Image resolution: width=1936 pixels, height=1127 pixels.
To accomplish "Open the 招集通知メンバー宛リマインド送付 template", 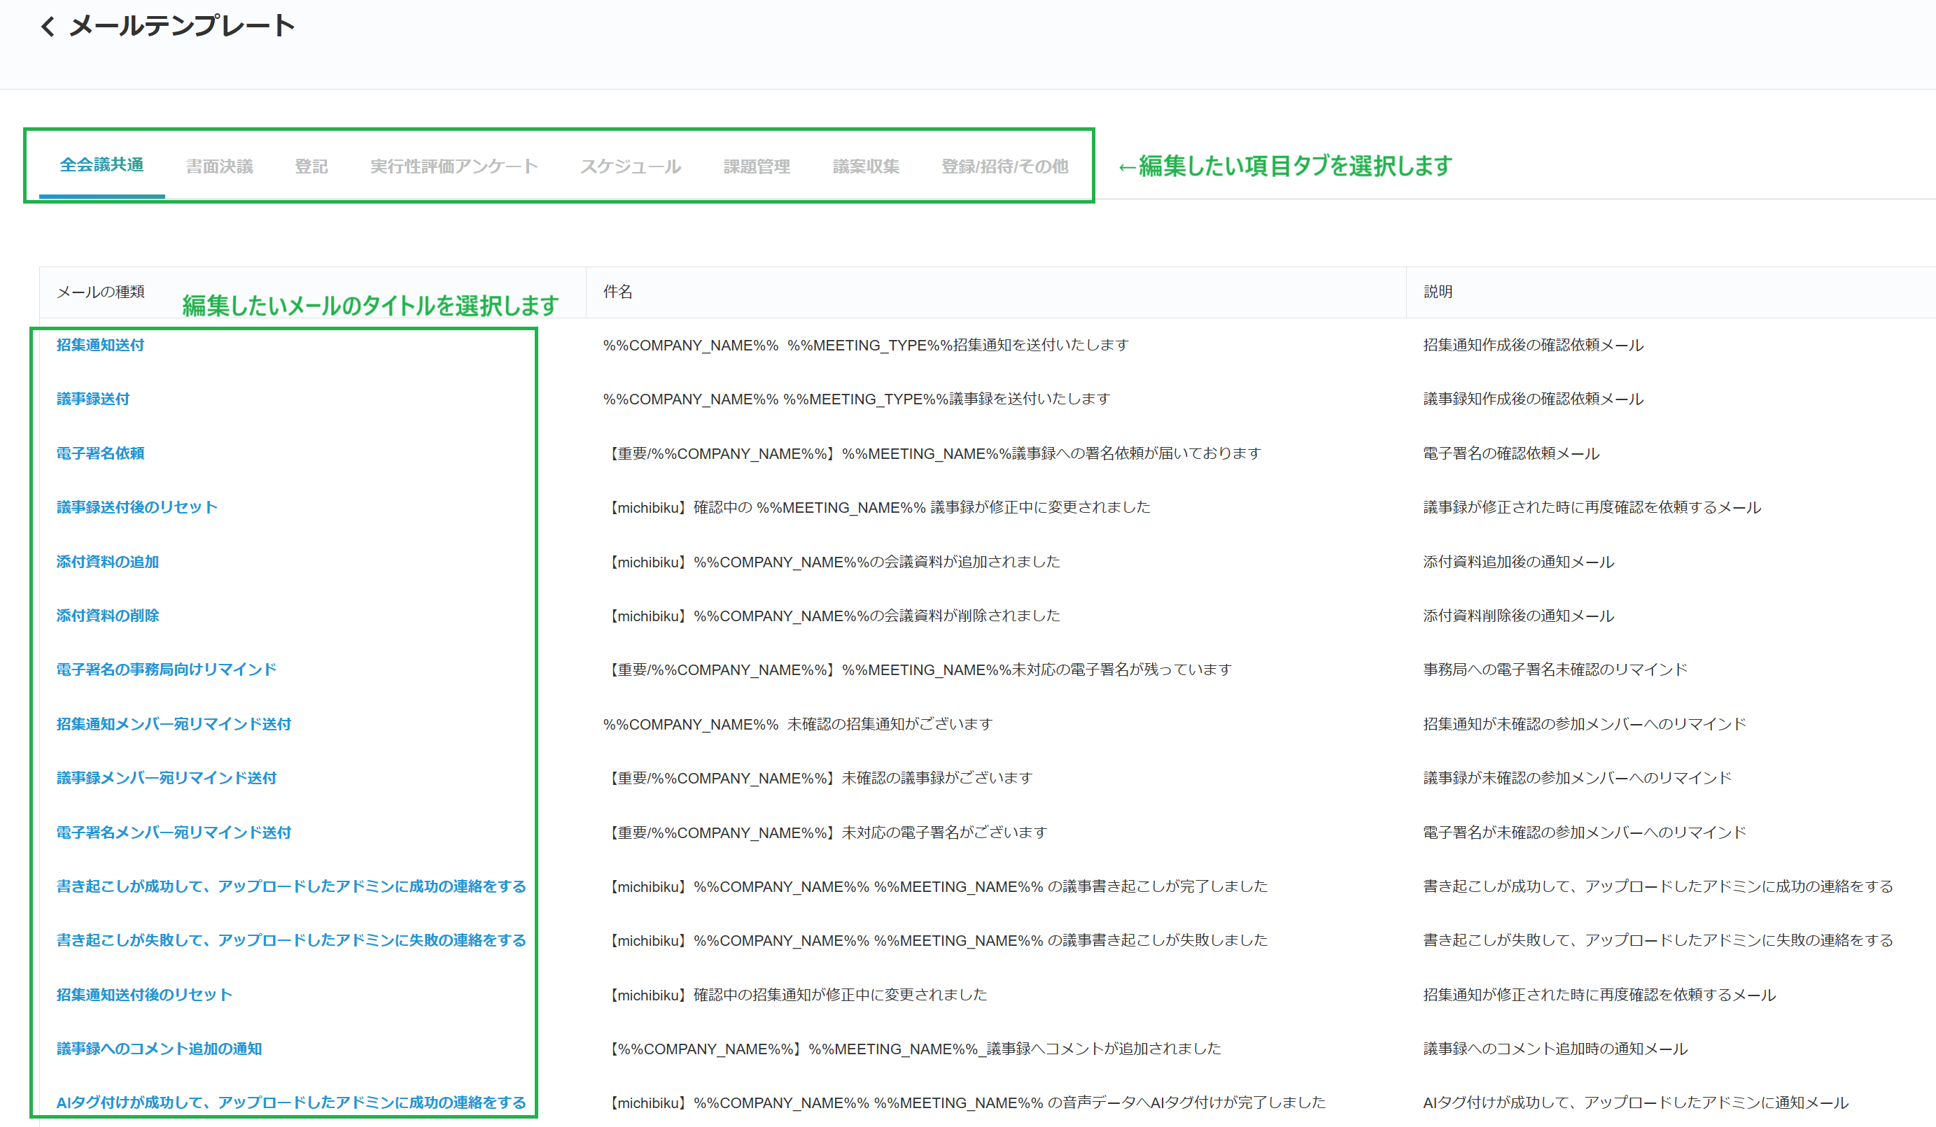I will [x=174, y=723].
